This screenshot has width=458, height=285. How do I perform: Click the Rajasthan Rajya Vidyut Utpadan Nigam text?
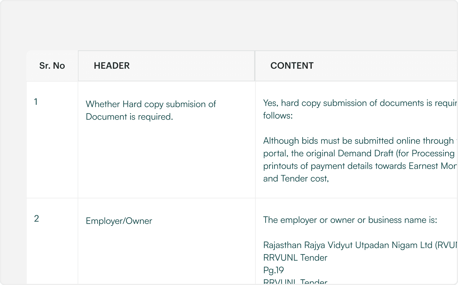tap(358, 245)
